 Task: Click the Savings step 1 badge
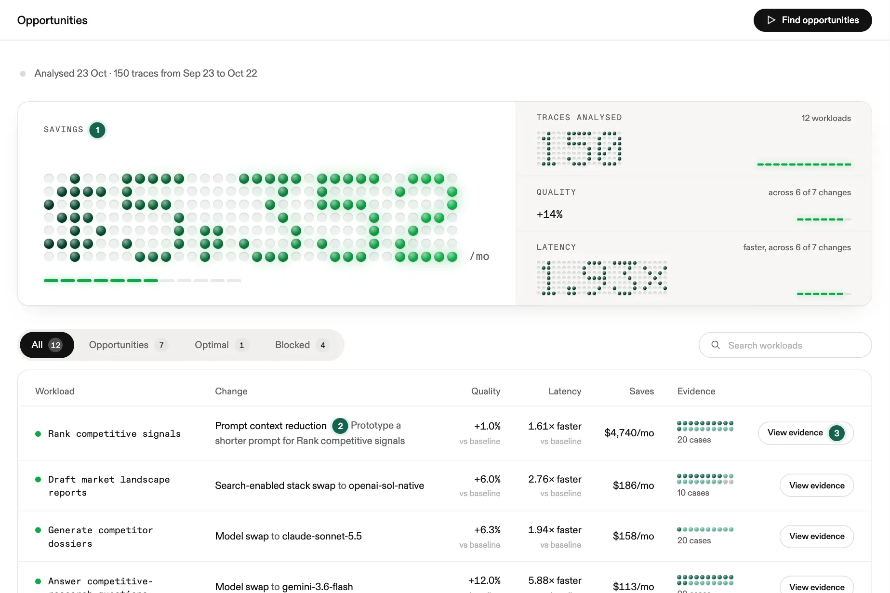click(97, 130)
